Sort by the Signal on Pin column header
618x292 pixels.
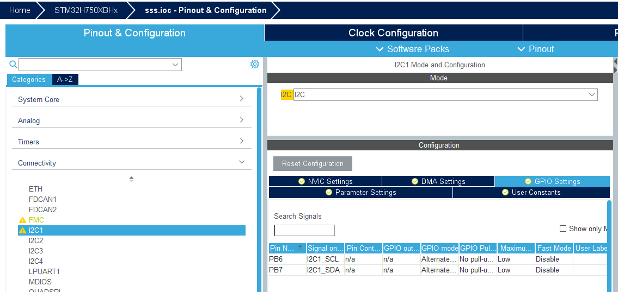coord(325,248)
